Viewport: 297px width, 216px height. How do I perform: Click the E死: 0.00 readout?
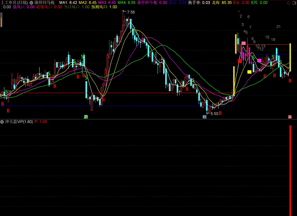pyautogui.click(x=259, y=3)
